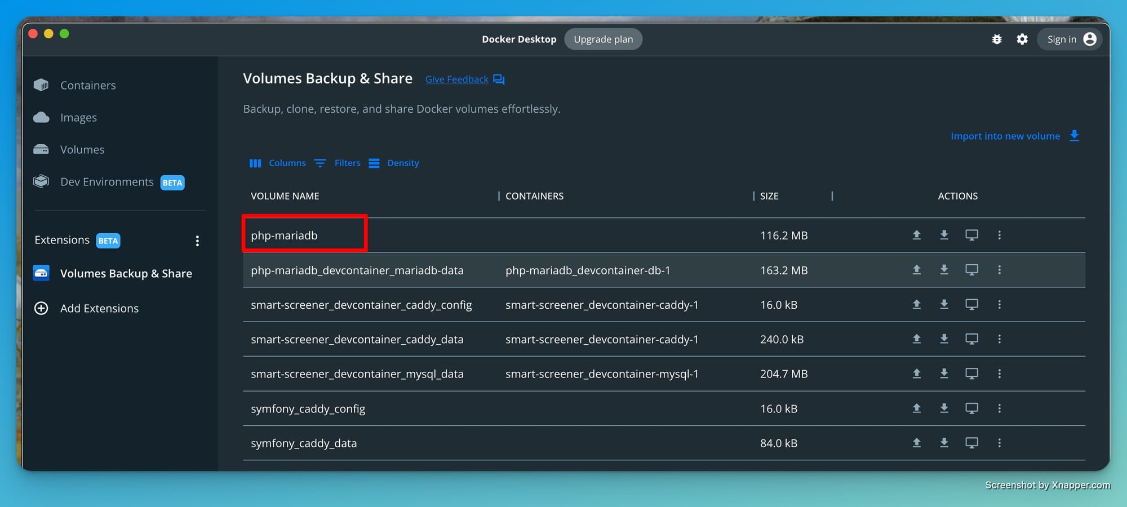Click the 240.0 kB size value
1127x507 pixels.
pyautogui.click(x=782, y=339)
